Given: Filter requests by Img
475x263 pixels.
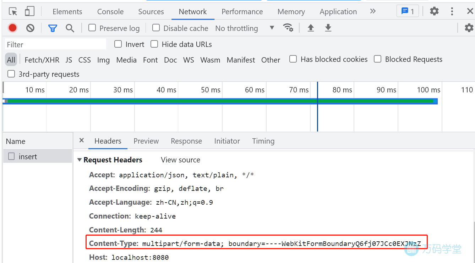Looking at the screenshot, I should point(103,60).
